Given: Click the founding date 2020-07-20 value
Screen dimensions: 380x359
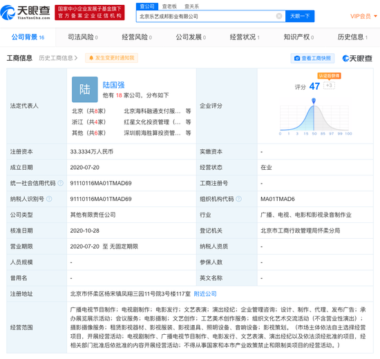Looking at the screenshot, I should [x=84, y=167].
